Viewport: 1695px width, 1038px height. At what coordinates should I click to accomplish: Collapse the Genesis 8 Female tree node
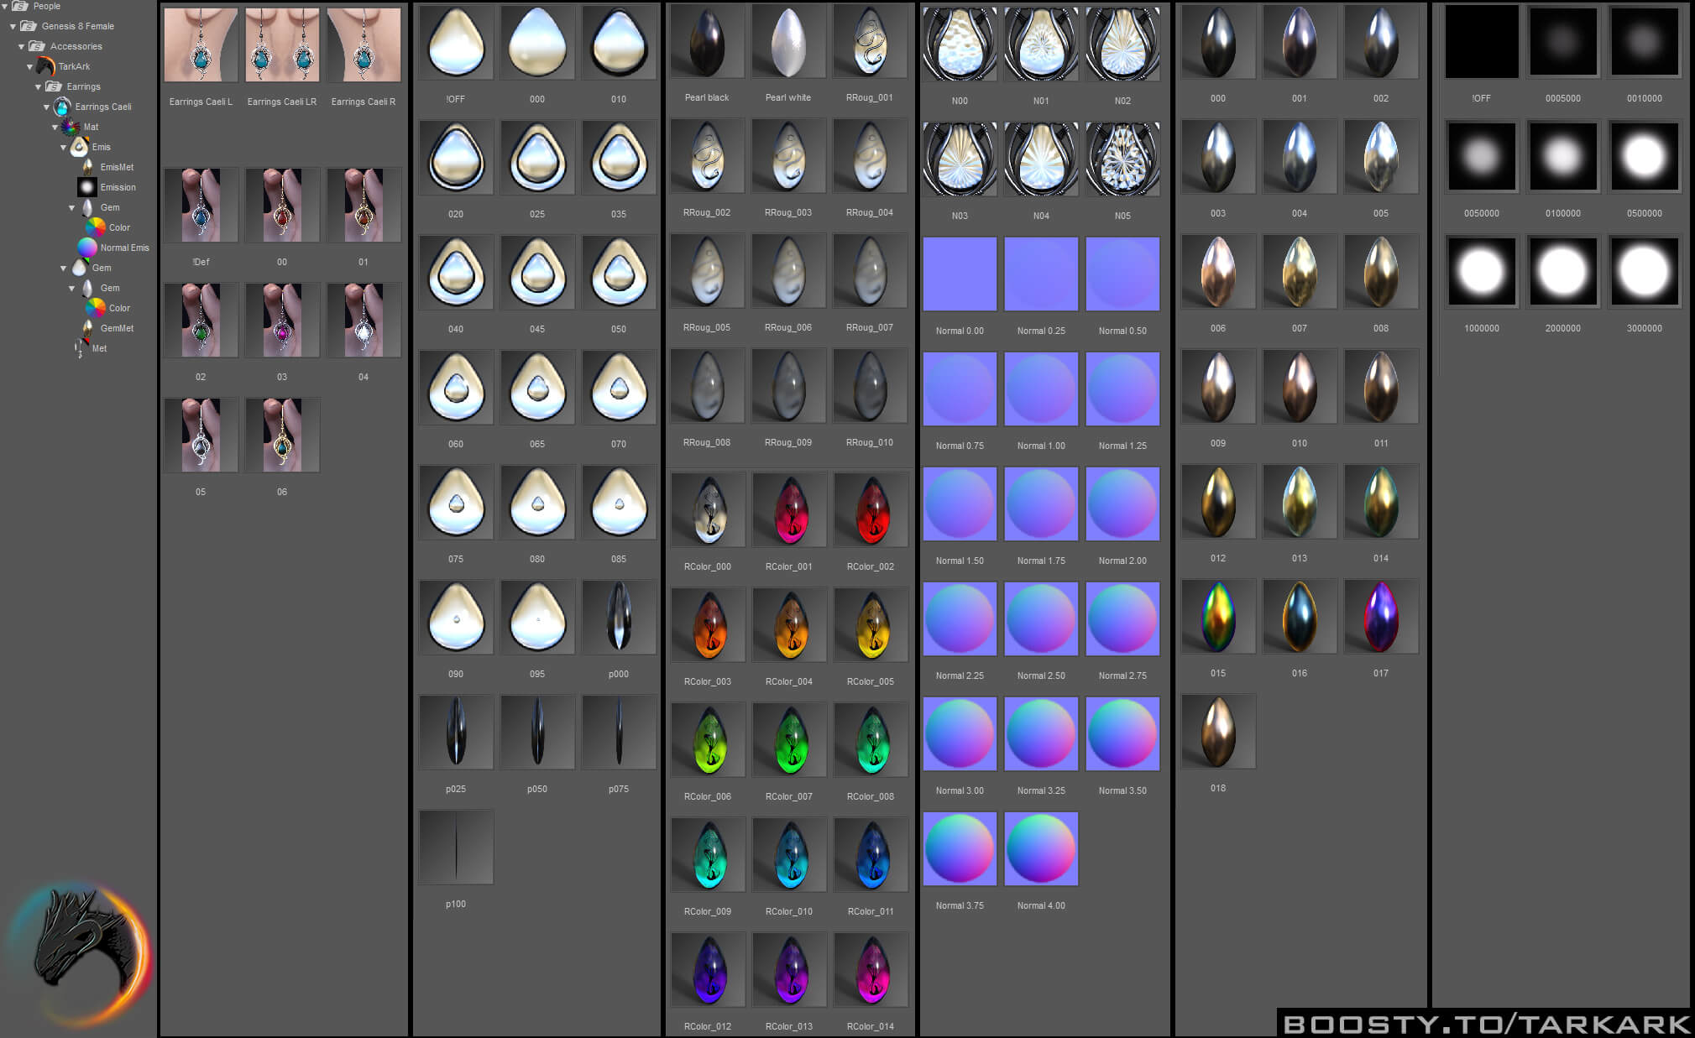[13, 26]
